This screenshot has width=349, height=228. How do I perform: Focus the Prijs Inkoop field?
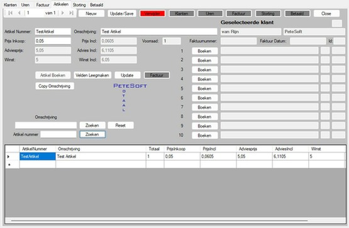(x=53, y=41)
